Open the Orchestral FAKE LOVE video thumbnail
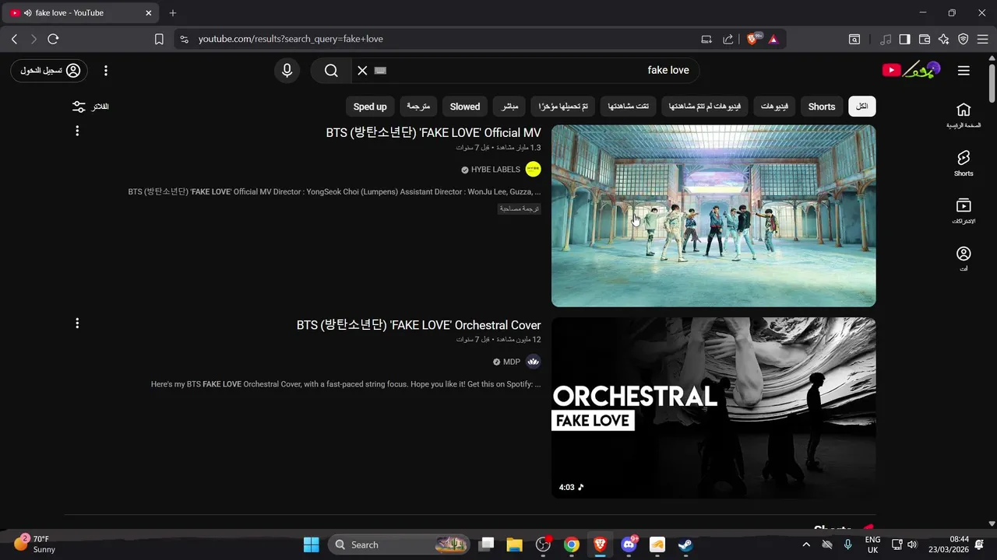Image resolution: width=997 pixels, height=560 pixels. coord(713,408)
